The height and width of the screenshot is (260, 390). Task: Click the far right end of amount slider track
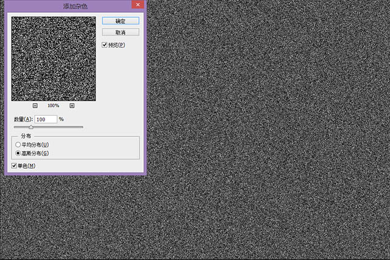(83, 127)
